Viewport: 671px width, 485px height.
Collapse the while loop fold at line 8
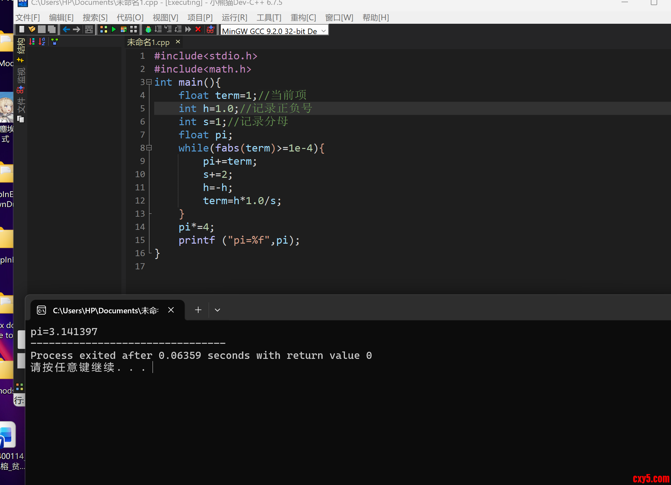tap(149, 148)
